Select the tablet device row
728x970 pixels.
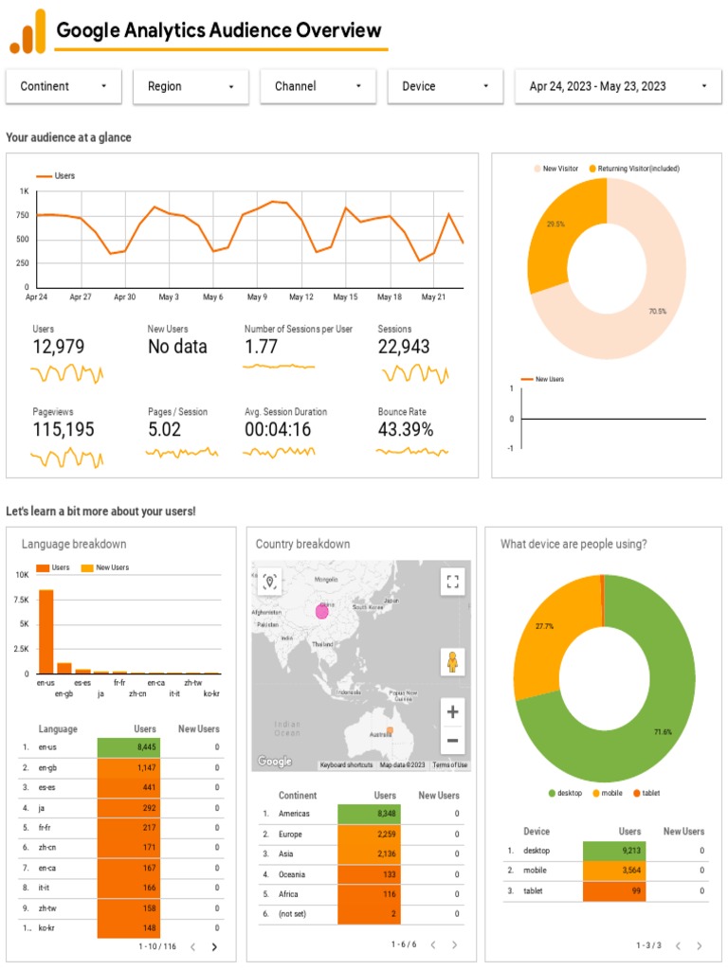(x=606, y=890)
